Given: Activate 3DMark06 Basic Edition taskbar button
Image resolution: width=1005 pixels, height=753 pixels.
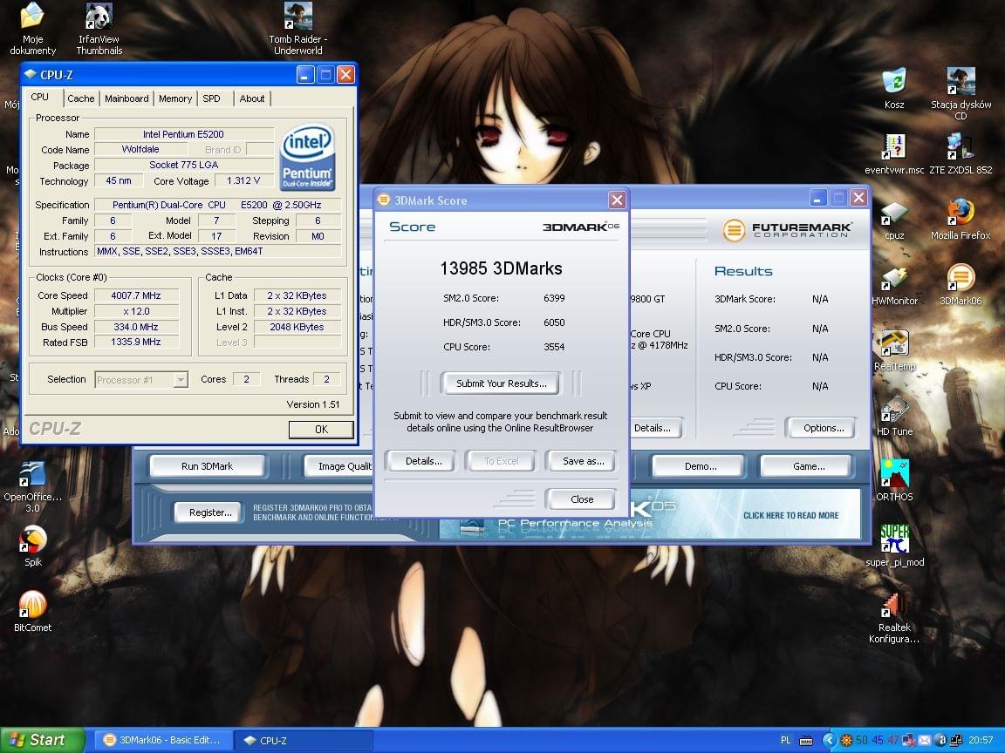Looking at the screenshot, I should pos(162,740).
